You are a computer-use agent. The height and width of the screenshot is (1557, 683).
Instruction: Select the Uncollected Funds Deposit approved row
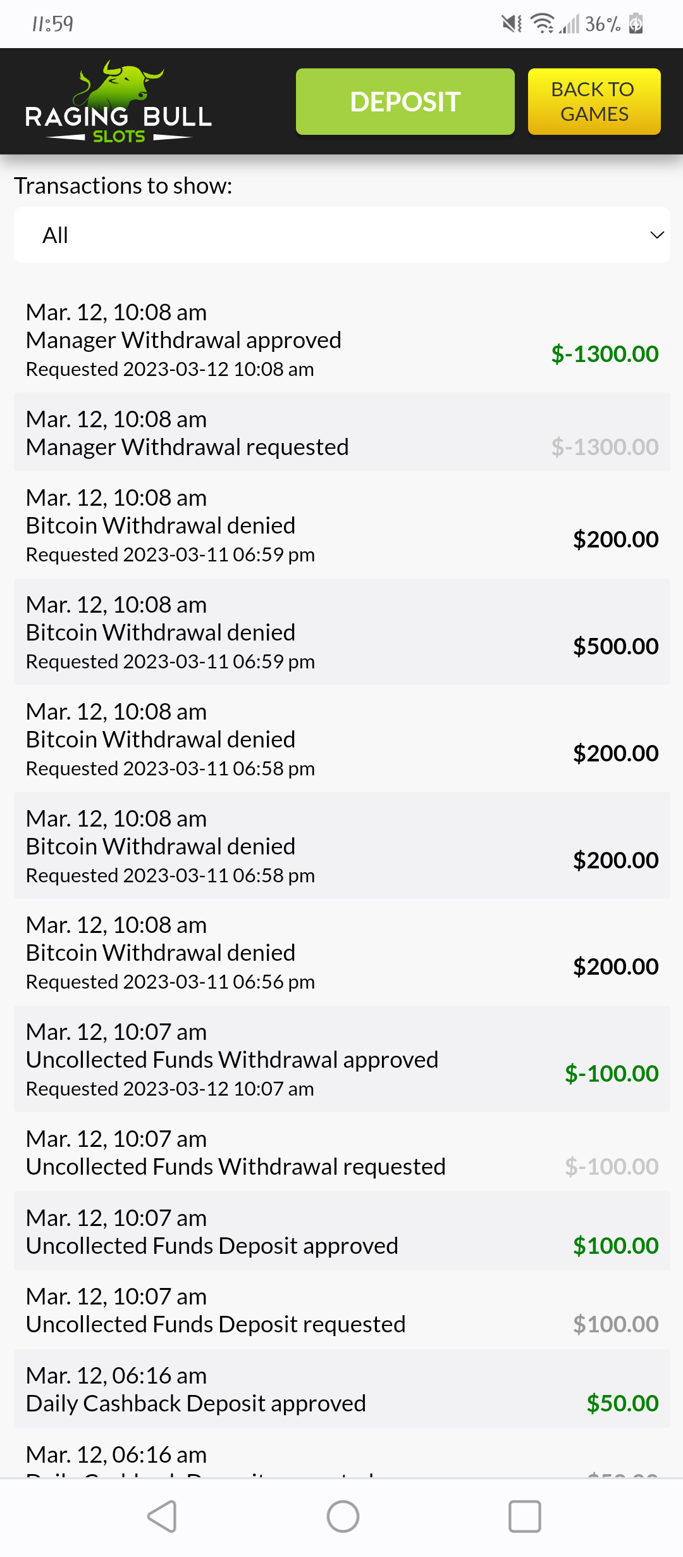point(341,1232)
